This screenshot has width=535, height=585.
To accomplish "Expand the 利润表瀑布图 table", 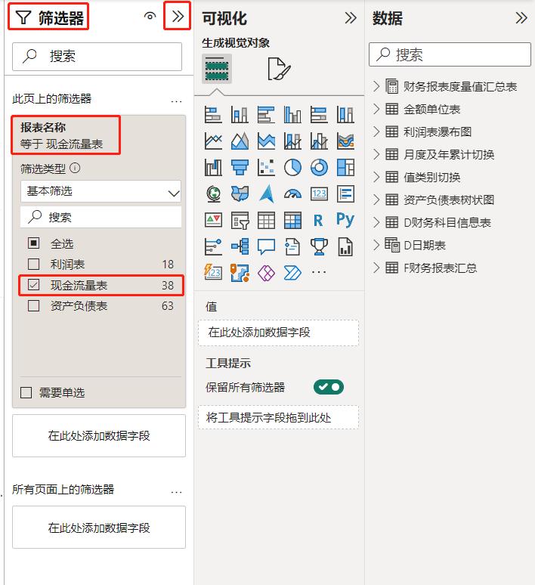I will (x=376, y=132).
